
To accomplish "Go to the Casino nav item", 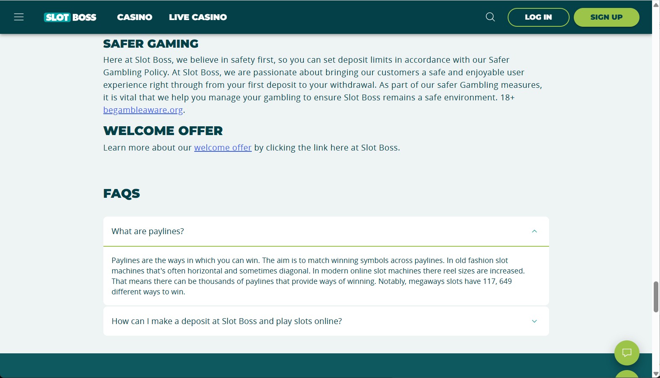I will (135, 17).
